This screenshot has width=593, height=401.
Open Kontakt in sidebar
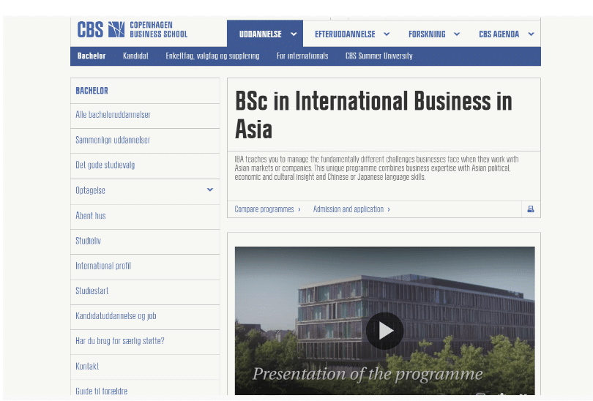[145, 366]
